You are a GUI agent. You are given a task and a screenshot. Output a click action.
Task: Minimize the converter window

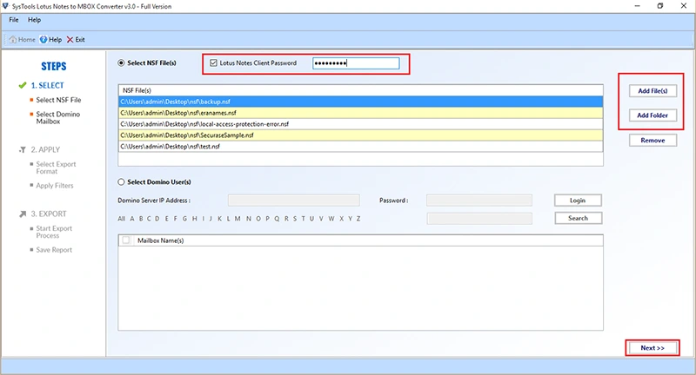638,6
